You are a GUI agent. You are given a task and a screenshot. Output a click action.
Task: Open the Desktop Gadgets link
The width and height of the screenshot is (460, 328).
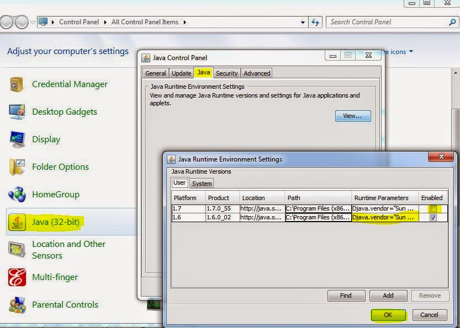65,112
